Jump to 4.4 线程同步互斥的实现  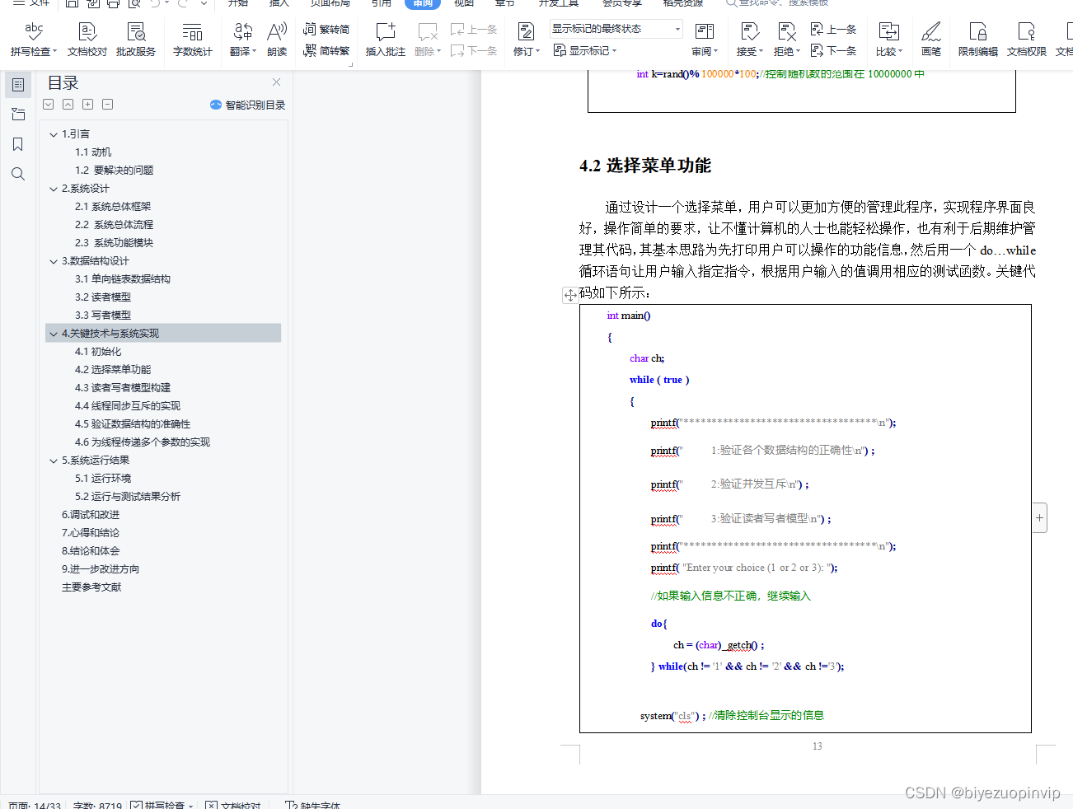pos(128,406)
